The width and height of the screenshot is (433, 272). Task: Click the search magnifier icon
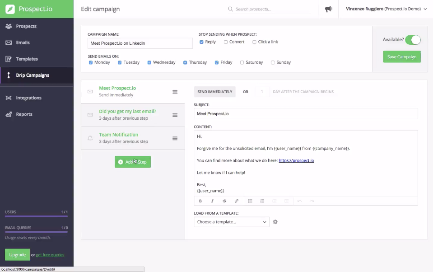[230, 9]
